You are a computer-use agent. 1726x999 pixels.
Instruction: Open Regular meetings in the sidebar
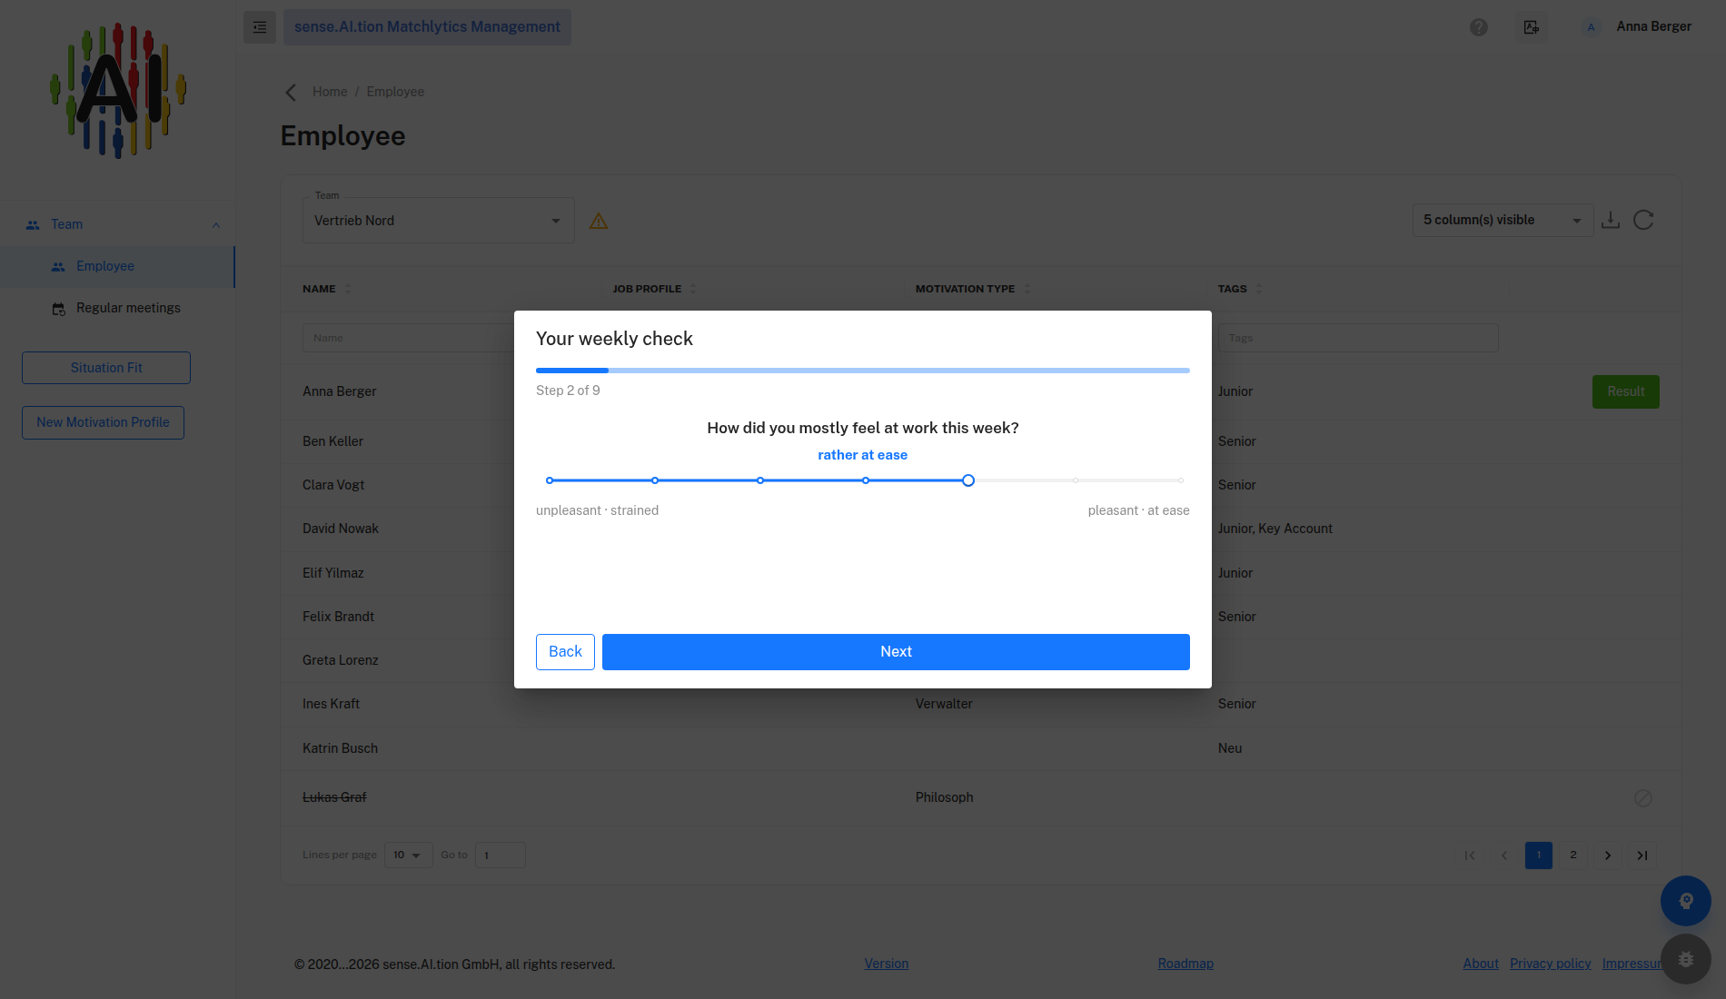pyautogui.click(x=118, y=309)
